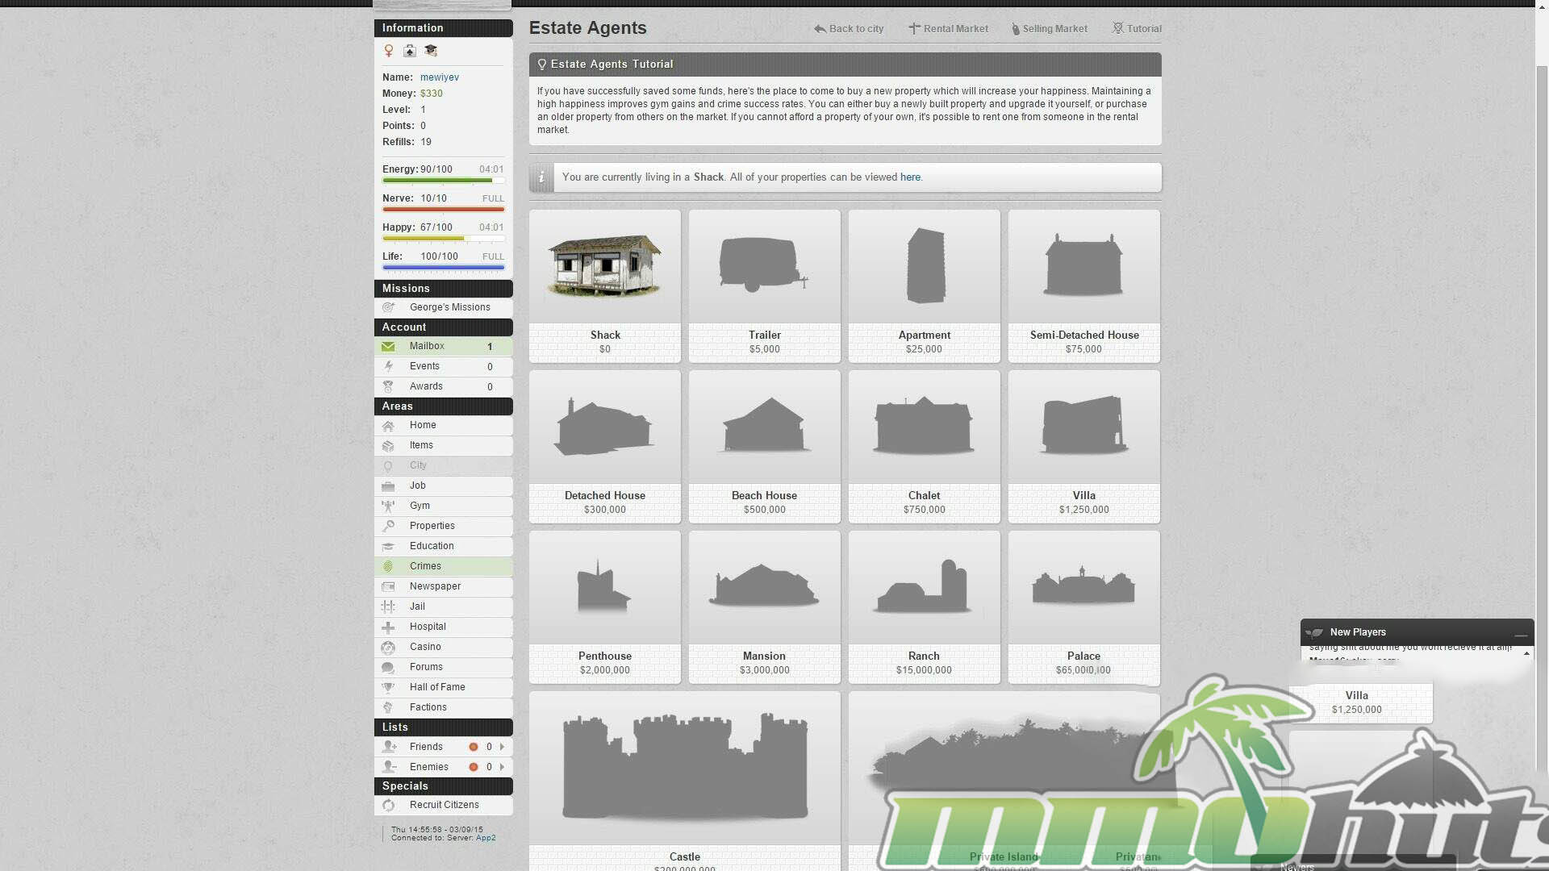Click the info icon beside current property notice

(542, 177)
